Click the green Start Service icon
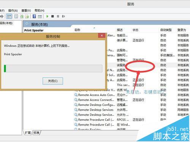 click(x=47, y=16)
